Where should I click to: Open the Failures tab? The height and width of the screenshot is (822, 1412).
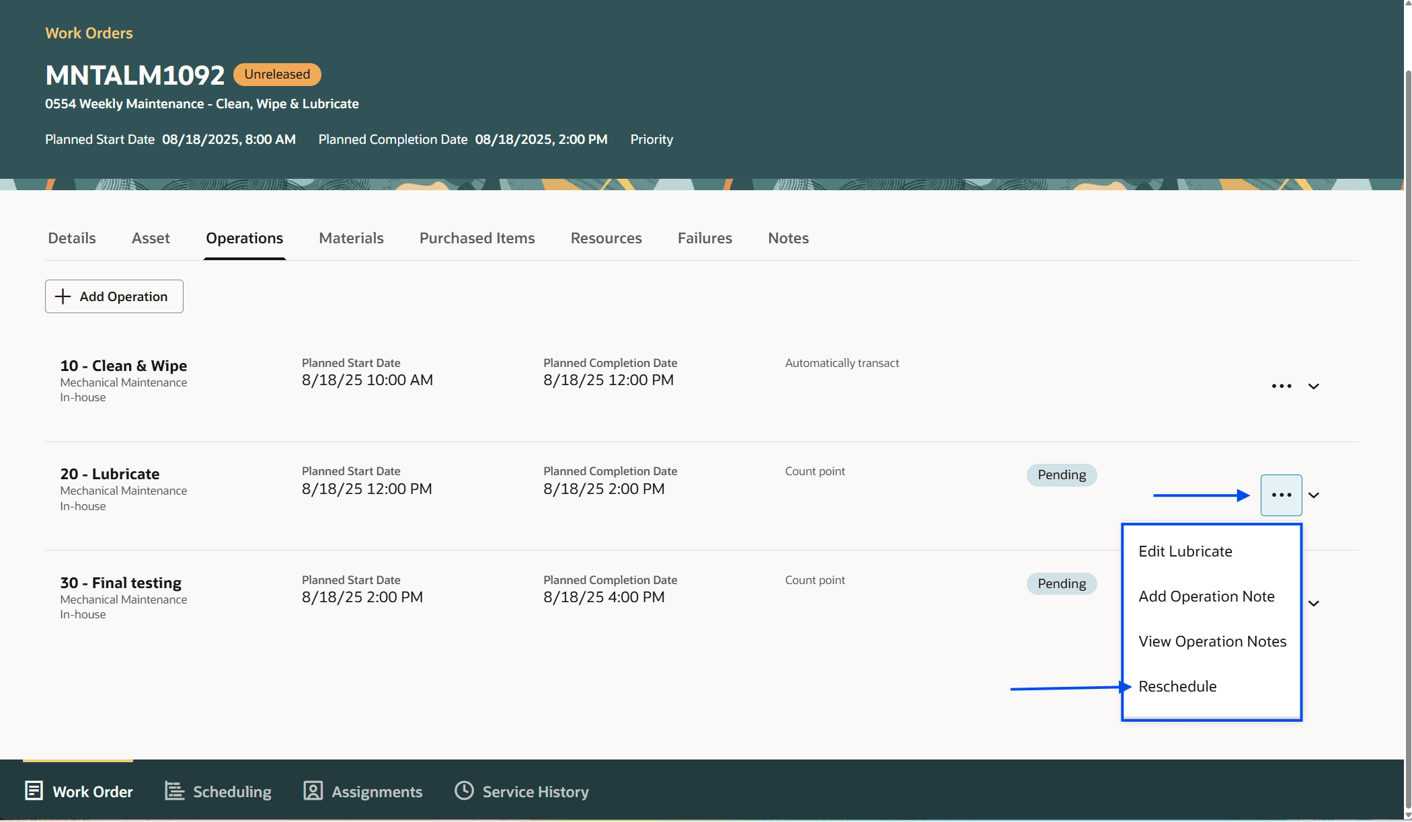point(705,238)
